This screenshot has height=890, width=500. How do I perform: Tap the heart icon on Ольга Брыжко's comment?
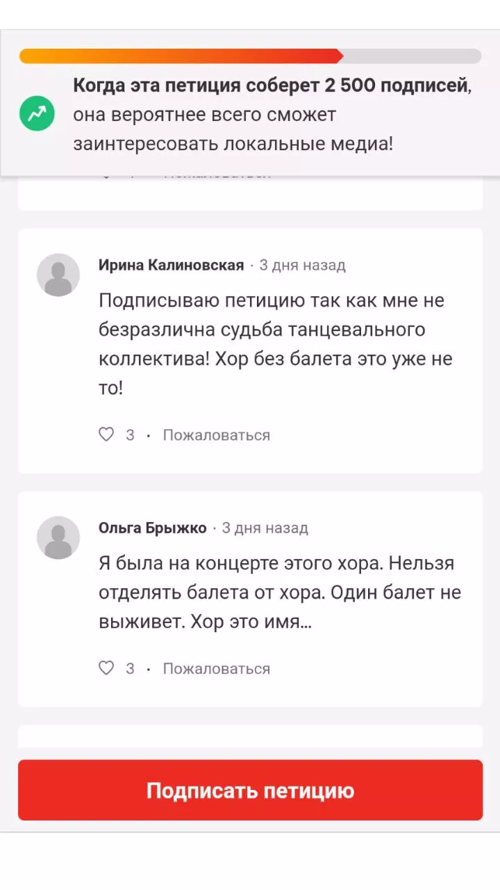tap(106, 669)
